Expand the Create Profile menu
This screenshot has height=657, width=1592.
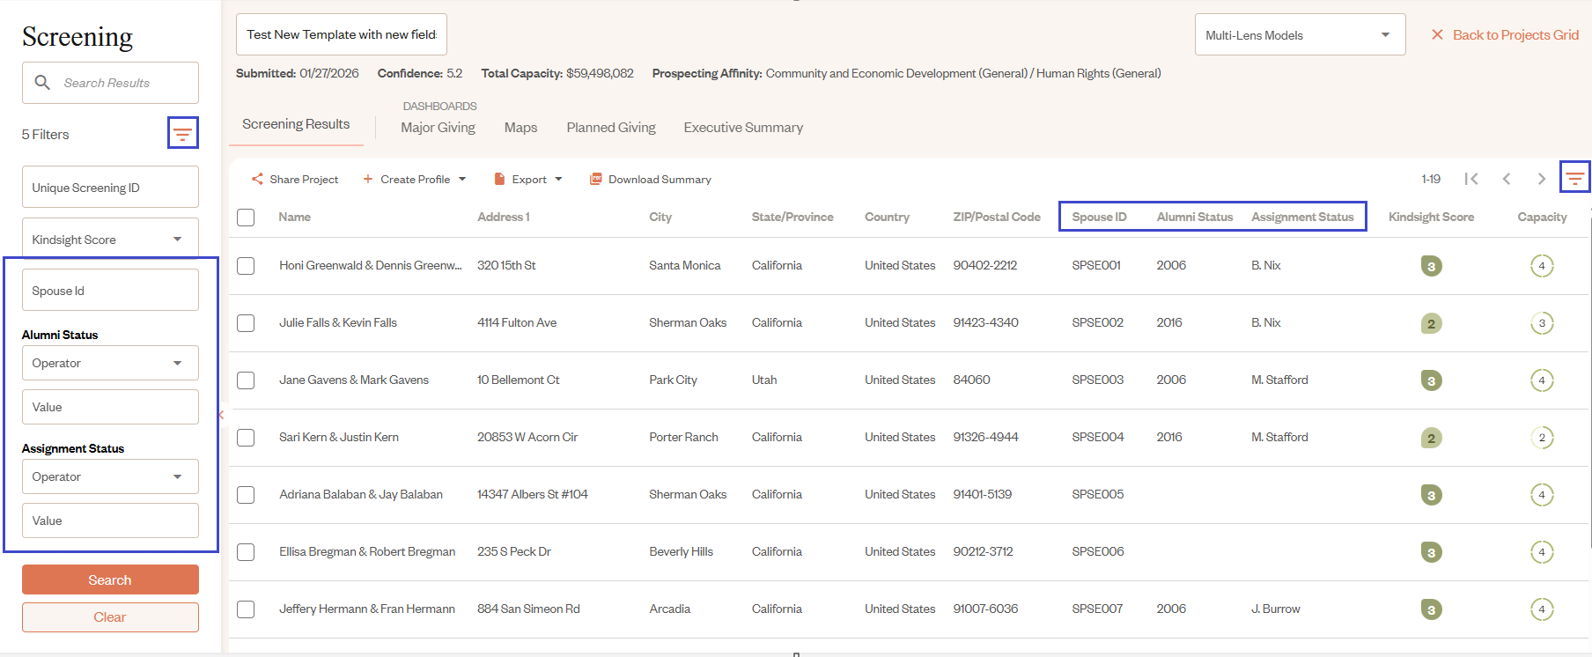point(415,179)
